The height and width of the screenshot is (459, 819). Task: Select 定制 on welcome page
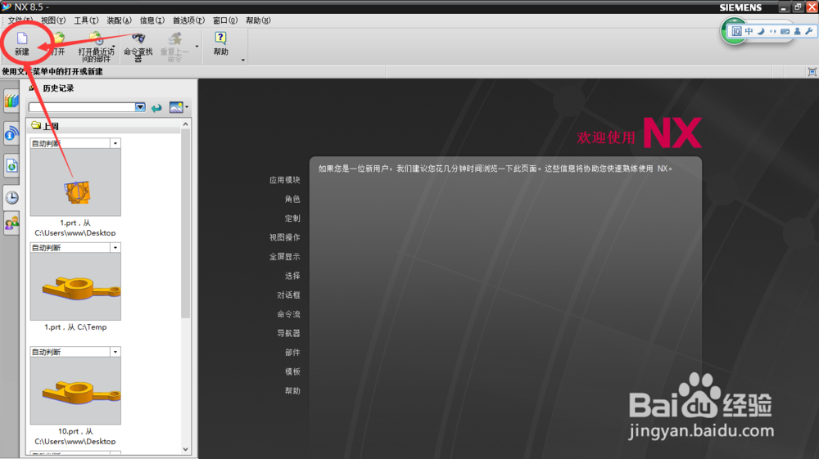(292, 218)
